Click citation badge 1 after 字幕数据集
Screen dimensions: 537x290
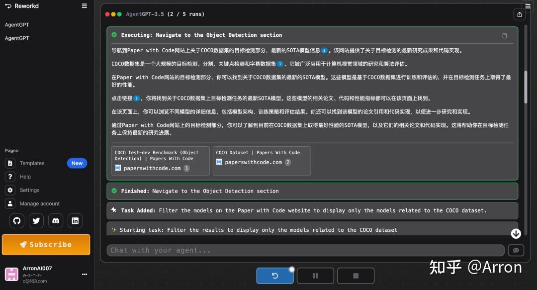[280, 64]
